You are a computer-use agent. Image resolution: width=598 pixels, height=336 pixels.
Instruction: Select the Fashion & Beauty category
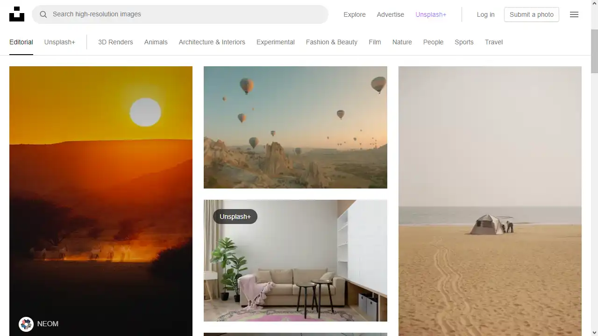click(x=332, y=42)
